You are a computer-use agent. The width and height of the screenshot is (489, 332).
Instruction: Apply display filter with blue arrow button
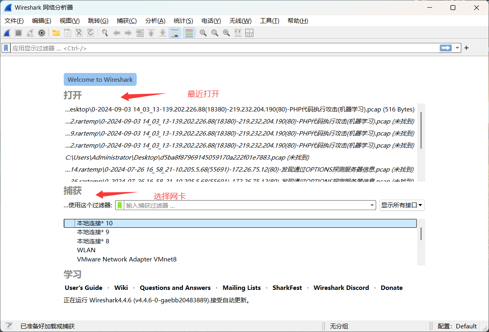[x=445, y=48]
